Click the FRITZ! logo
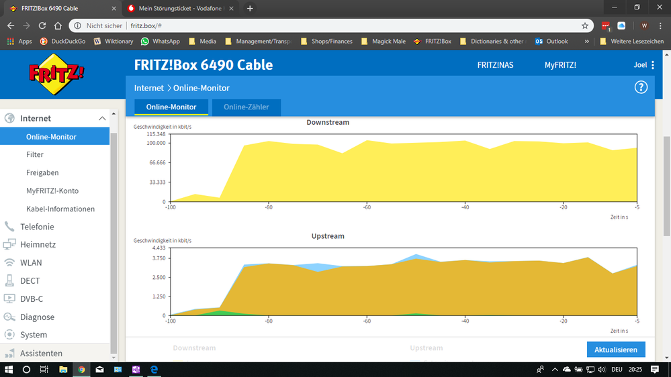 click(x=56, y=74)
